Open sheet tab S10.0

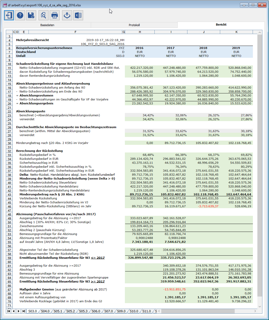[x=134, y=311]
